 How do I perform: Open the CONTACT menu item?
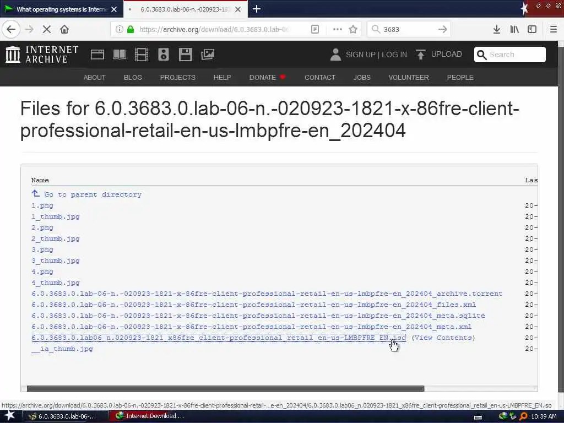[320, 77]
